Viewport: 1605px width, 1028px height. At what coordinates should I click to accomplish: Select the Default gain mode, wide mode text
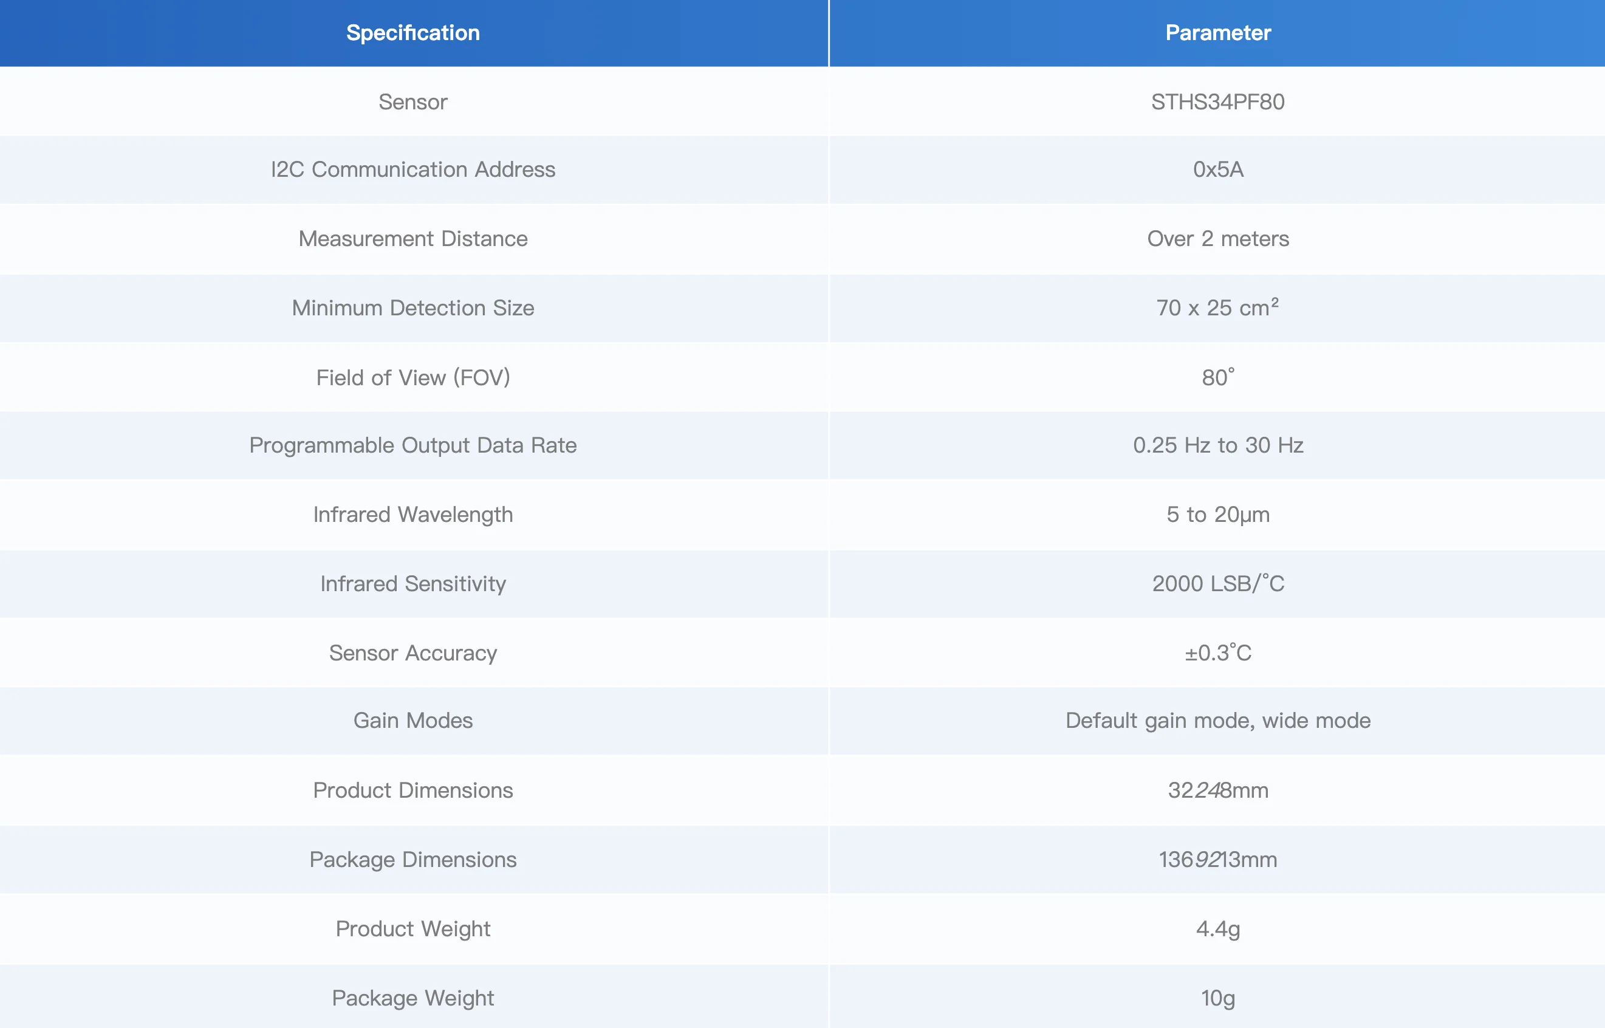(x=1218, y=721)
